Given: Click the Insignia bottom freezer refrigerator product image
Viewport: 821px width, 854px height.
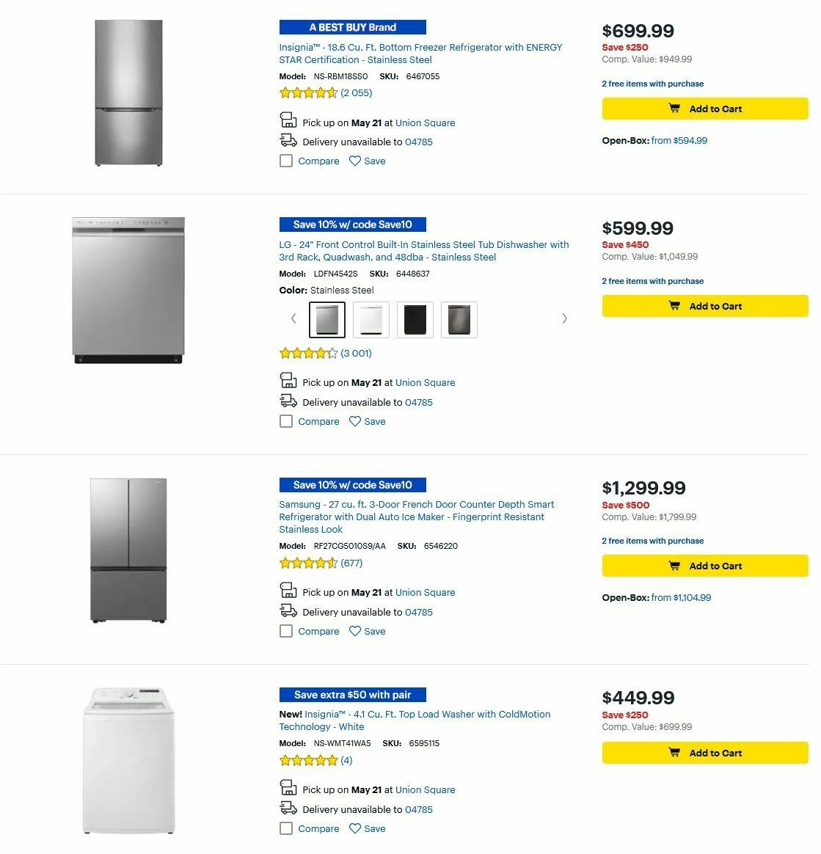Looking at the screenshot, I should (x=128, y=91).
